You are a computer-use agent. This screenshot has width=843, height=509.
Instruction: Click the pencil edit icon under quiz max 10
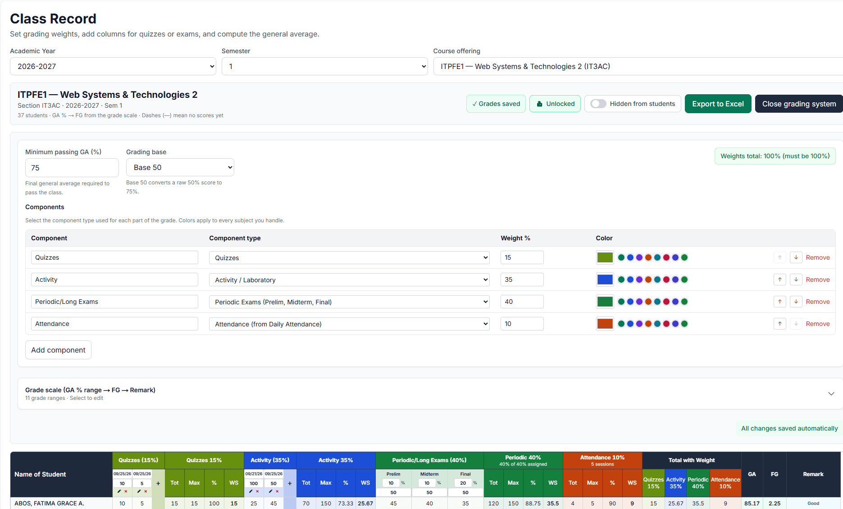[119, 491]
